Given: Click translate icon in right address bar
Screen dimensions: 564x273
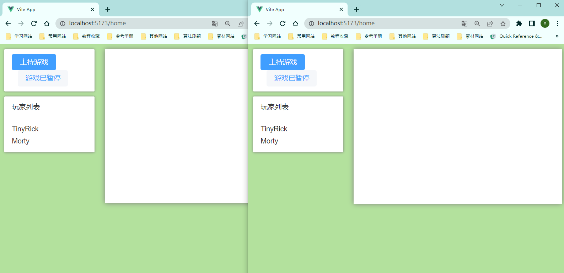Looking at the screenshot, I should point(464,23).
